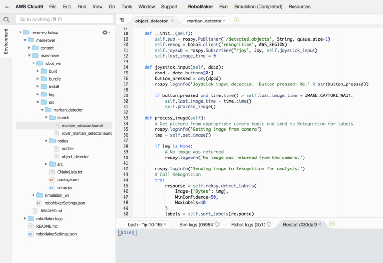Image resolution: width=383 pixels, height=263 pixels.
Task: Collapse the rover-workshop root folder
Action: (x=20, y=32)
